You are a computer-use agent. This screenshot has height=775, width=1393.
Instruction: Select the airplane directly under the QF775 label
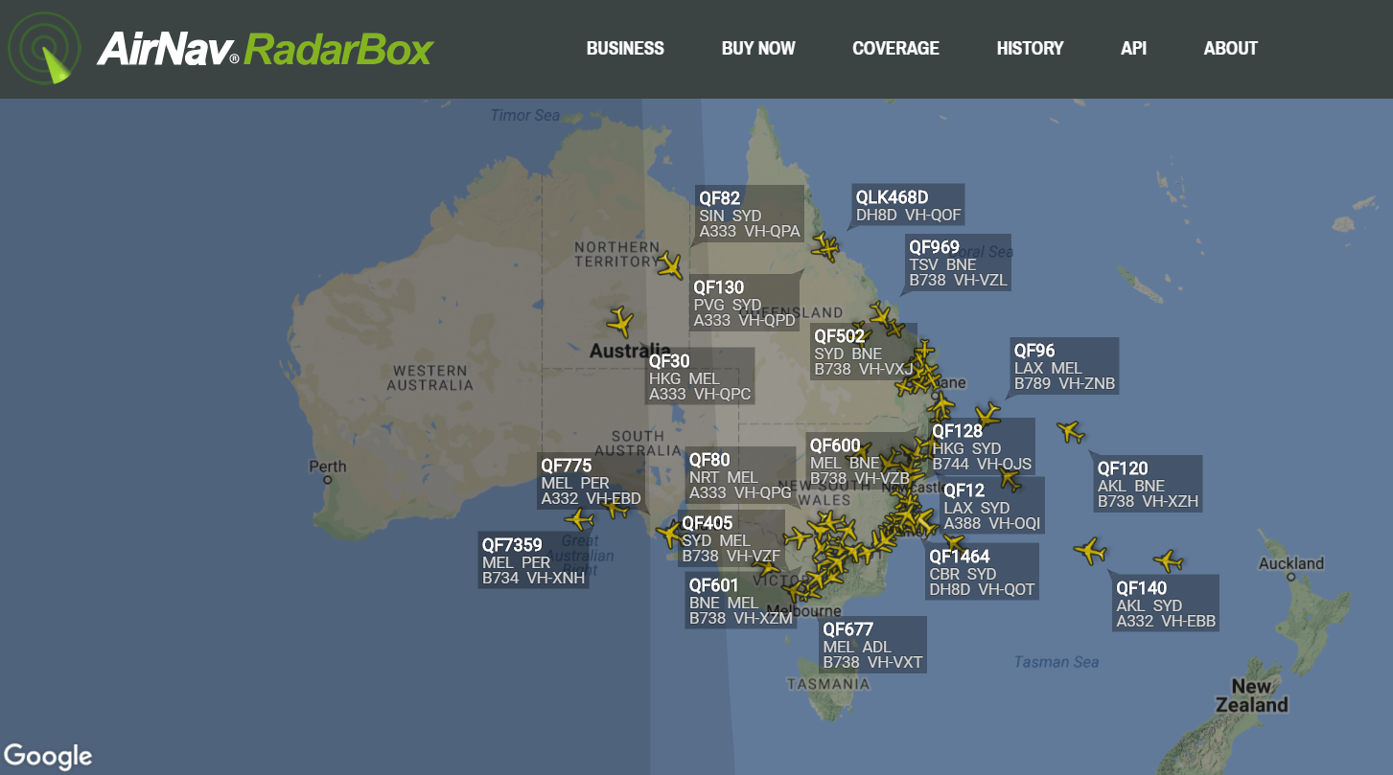point(617,509)
